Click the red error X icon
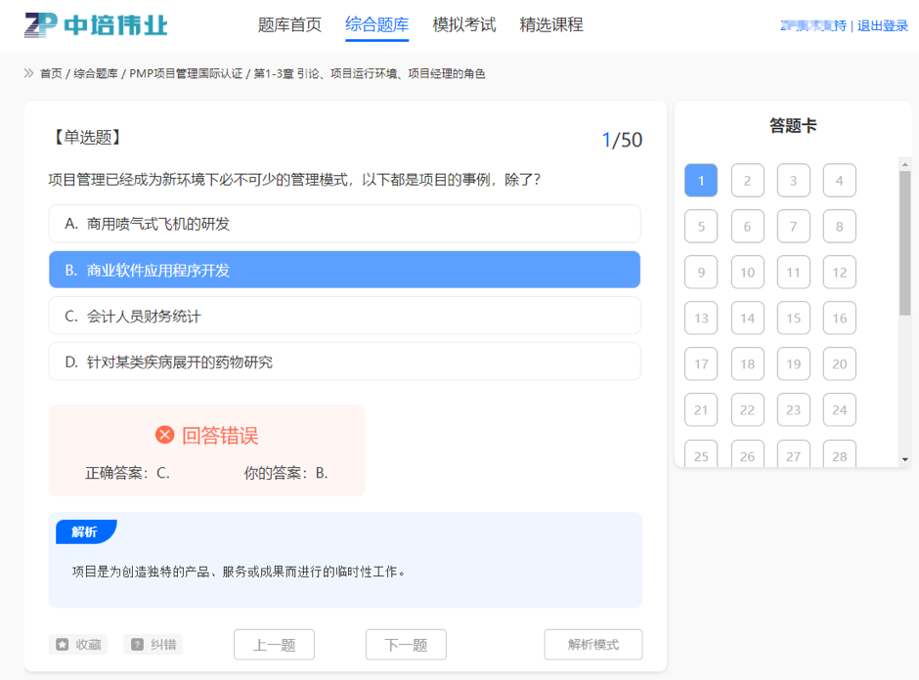This screenshot has height=680, width=919. 165,435
